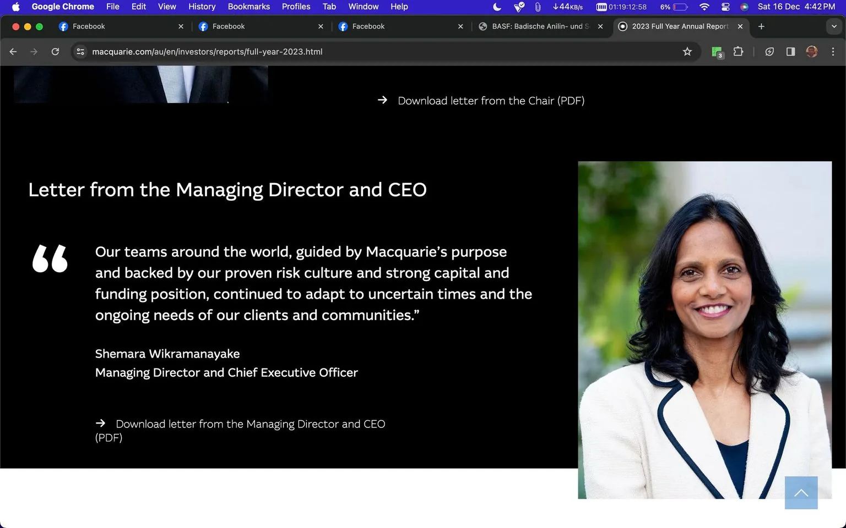The width and height of the screenshot is (846, 528).
Task: Click the Wi-Fi icon in menu bar
Action: 704,7
